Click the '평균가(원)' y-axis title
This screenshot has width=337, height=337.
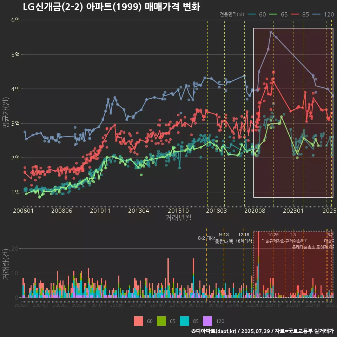[6, 113]
